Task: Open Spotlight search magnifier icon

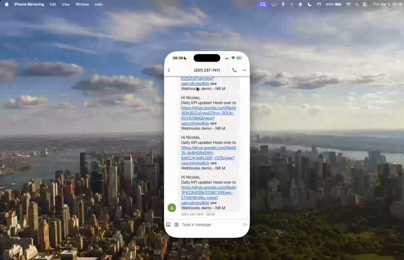Action: (357, 4)
